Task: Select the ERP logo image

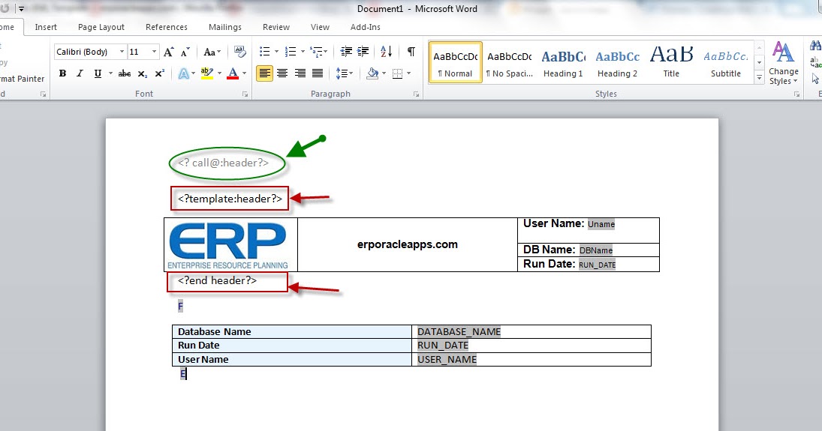Action: click(228, 245)
